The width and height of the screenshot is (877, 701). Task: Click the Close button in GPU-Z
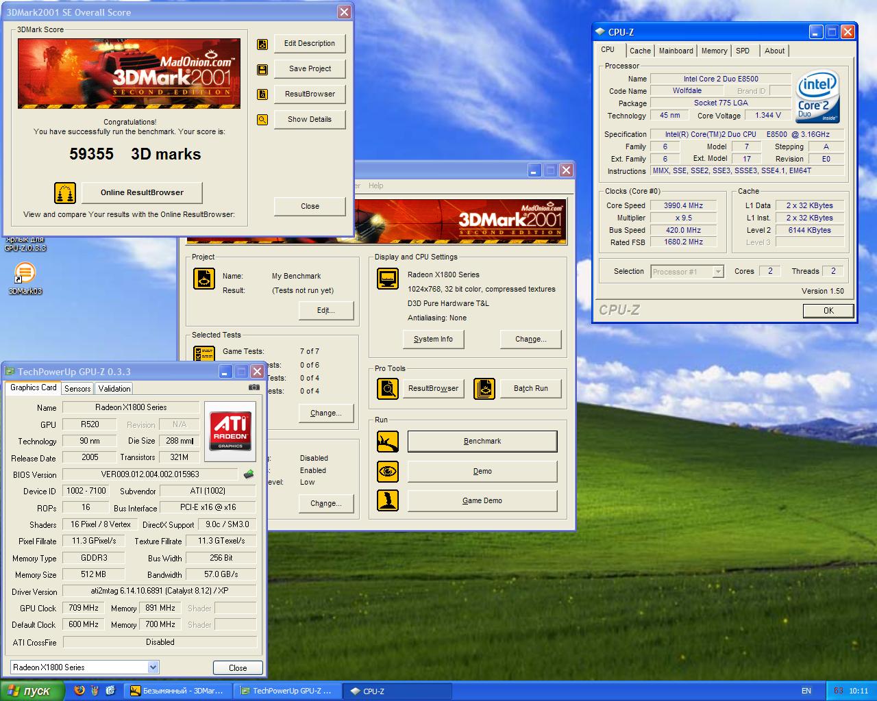pos(238,668)
